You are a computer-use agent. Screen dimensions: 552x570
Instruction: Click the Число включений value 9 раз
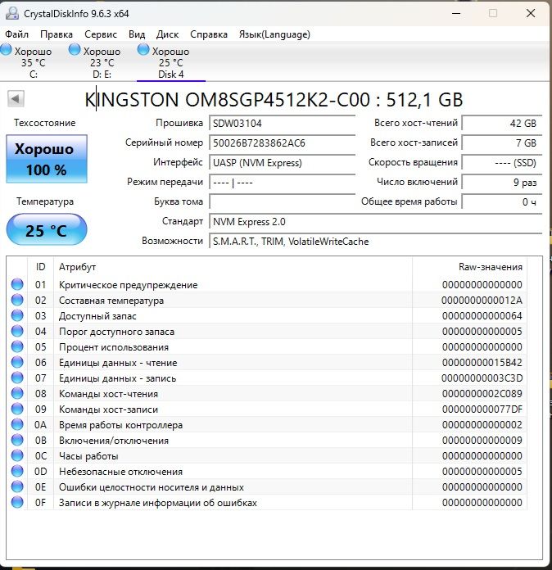point(502,182)
